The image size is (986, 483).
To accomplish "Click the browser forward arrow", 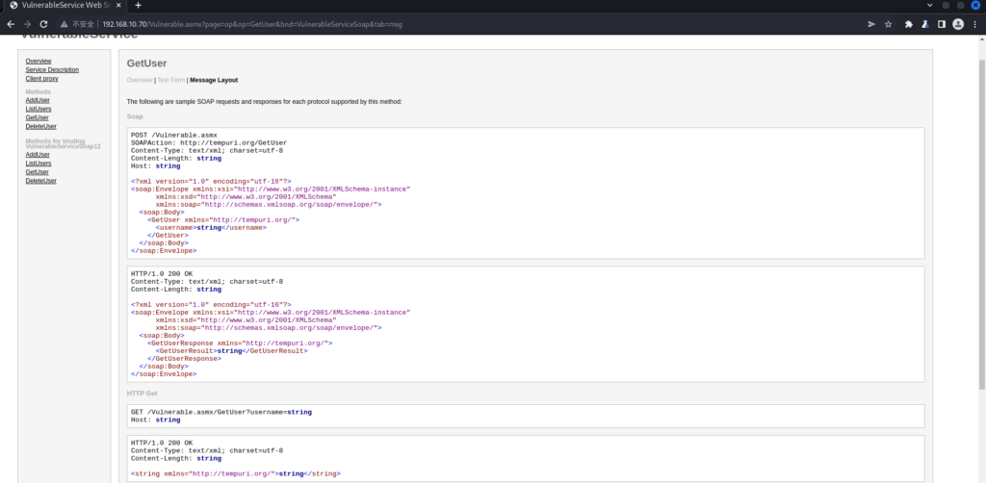I will [x=27, y=24].
